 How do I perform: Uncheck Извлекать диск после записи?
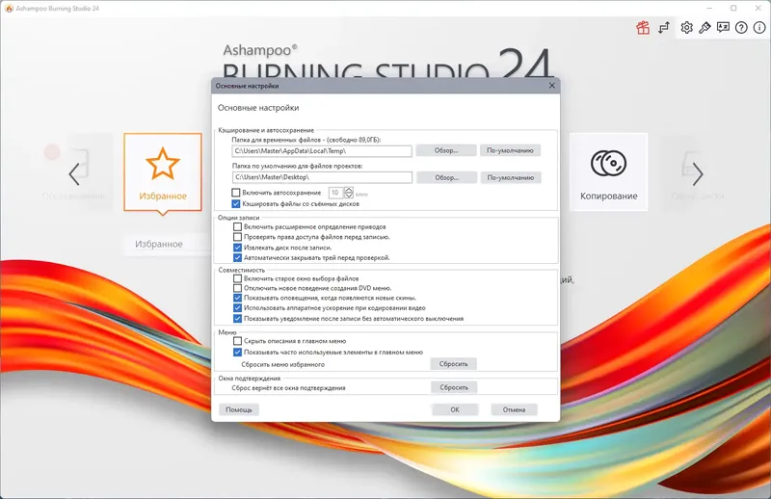click(x=237, y=248)
